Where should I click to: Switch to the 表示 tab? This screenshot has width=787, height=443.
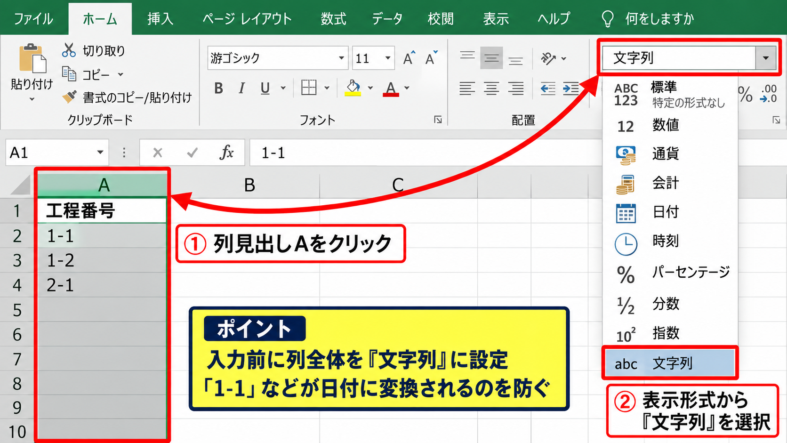pos(496,19)
